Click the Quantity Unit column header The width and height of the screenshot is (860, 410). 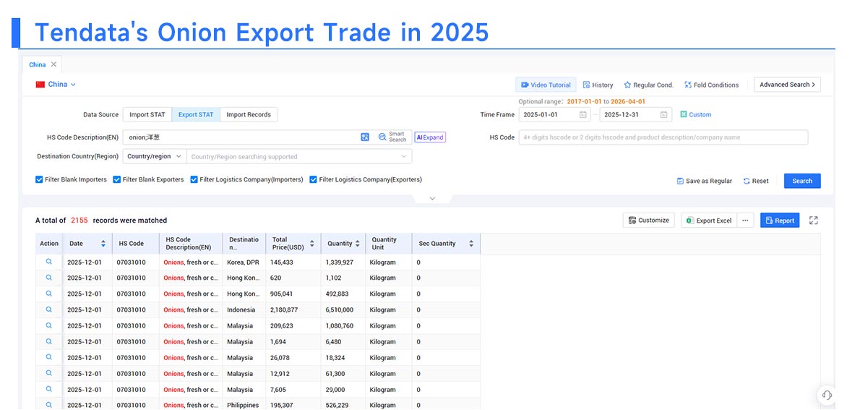coord(388,244)
